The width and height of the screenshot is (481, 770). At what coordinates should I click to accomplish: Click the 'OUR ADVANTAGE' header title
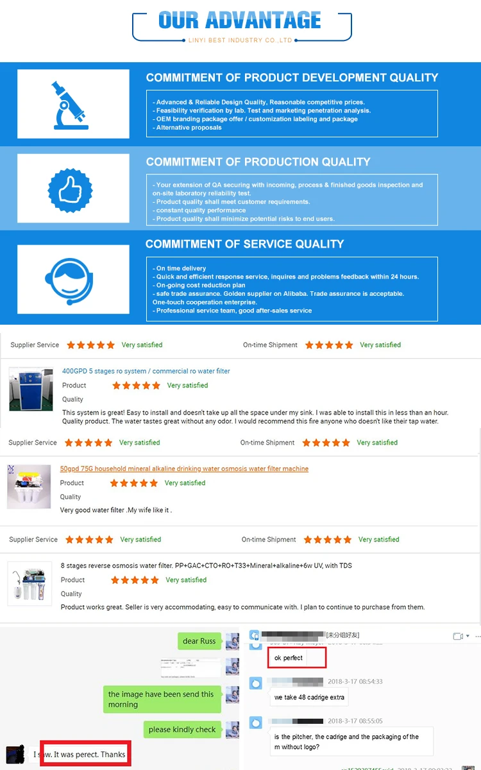pyautogui.click(x=240, y=20)
